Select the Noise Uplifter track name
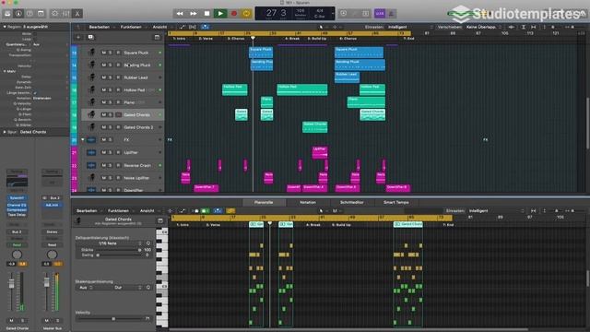The width and height of the screenshot is (590, 332). point(137,178)
